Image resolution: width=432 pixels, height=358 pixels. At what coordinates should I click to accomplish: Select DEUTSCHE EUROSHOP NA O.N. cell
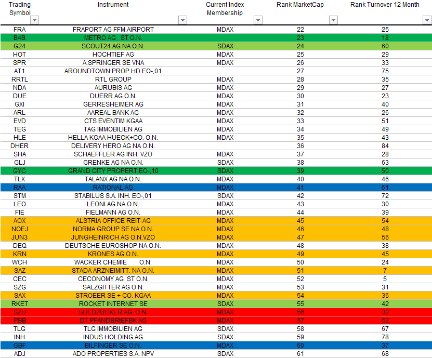tap(113, 245)
